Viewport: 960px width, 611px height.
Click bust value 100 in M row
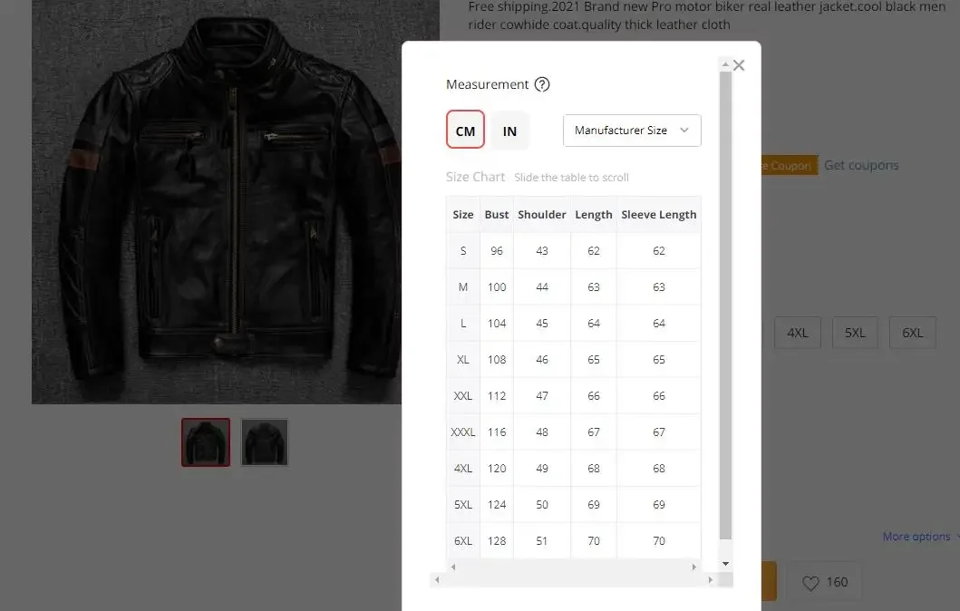tap(497, 287)
